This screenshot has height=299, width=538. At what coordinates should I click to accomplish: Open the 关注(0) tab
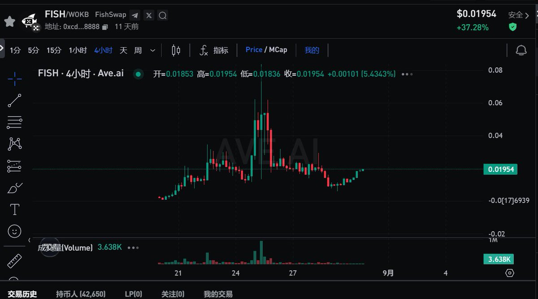click(x=173, y=294)
